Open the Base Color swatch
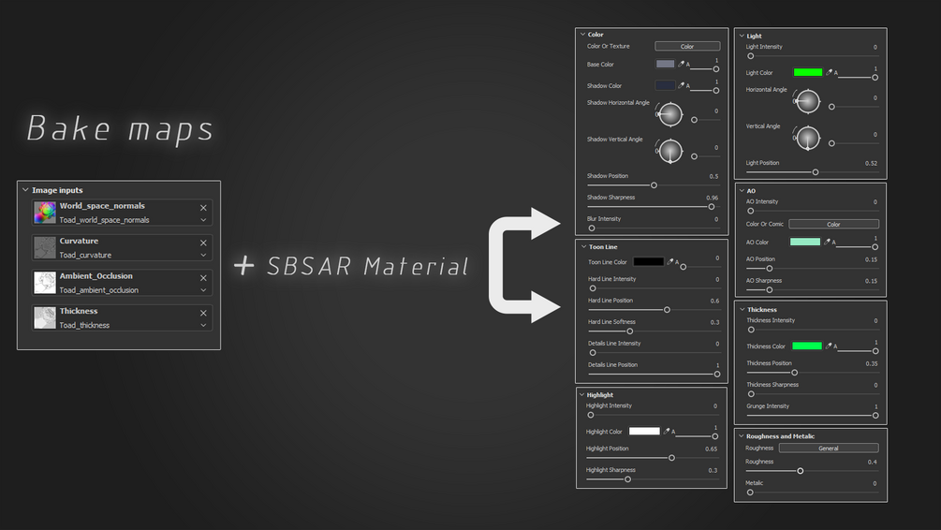This screenshot has height=530, width=941. (665, 64)
